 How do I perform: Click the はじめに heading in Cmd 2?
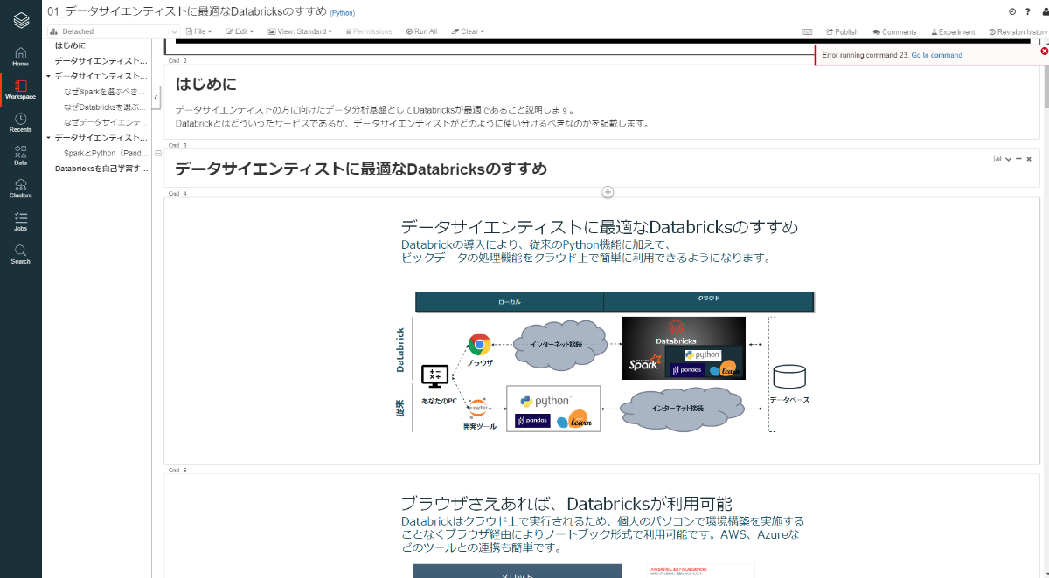click(x=206, y=85)
